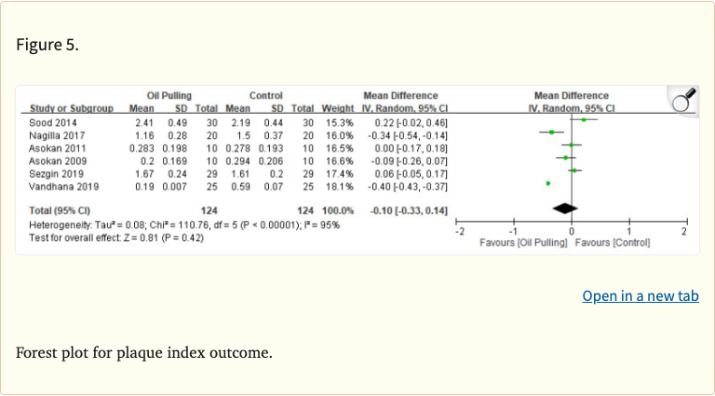Click the forest plot figure image
715x396 pixels.
pyautogui.click(x=357, y=169)
